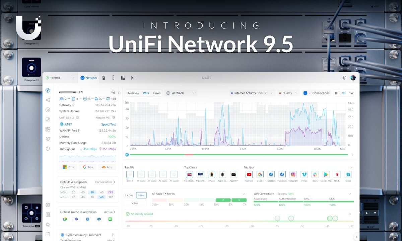The width and height of the screenshot is (402, 241).
Task: Open the Protect app icon in top bar
Action: [104, 78]
